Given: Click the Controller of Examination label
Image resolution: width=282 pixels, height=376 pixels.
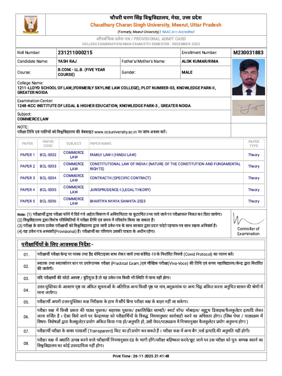Looking at the screenshot, I should [249, 231].
